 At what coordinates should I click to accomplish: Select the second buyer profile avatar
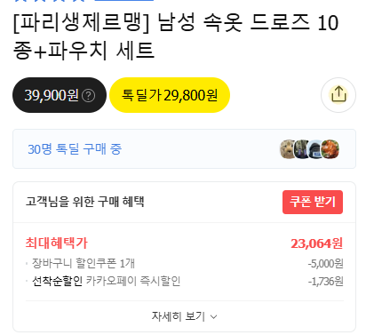coord(301,149)
